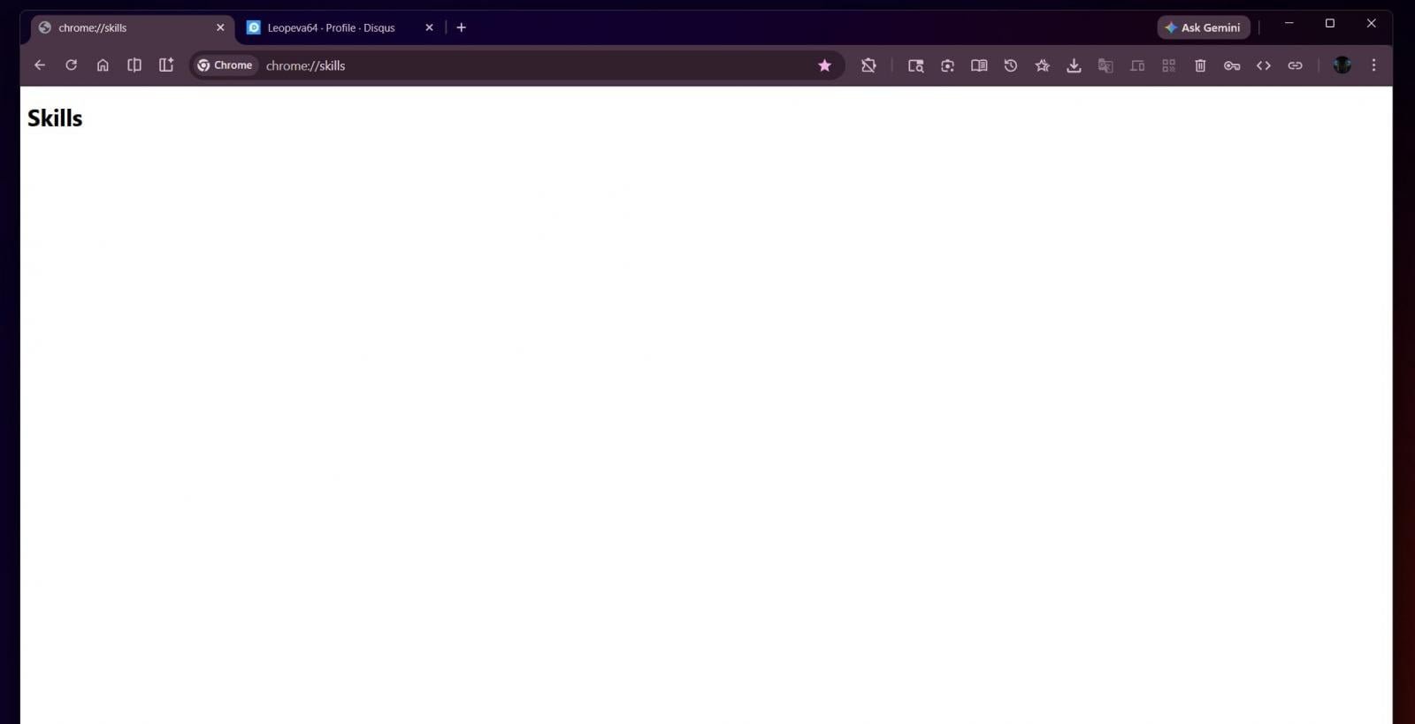Screen dimensions: 1415x724
Task: Open split view icon next to home
Action: point(134,65)
